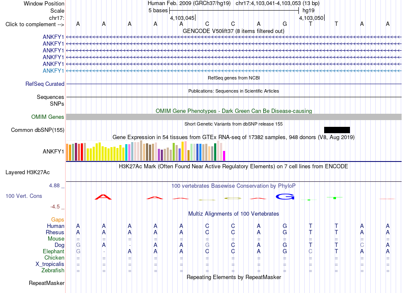Click the Rhesus alignment row label
The height and width of the screenshot is (293, 402).
(55, 232)
